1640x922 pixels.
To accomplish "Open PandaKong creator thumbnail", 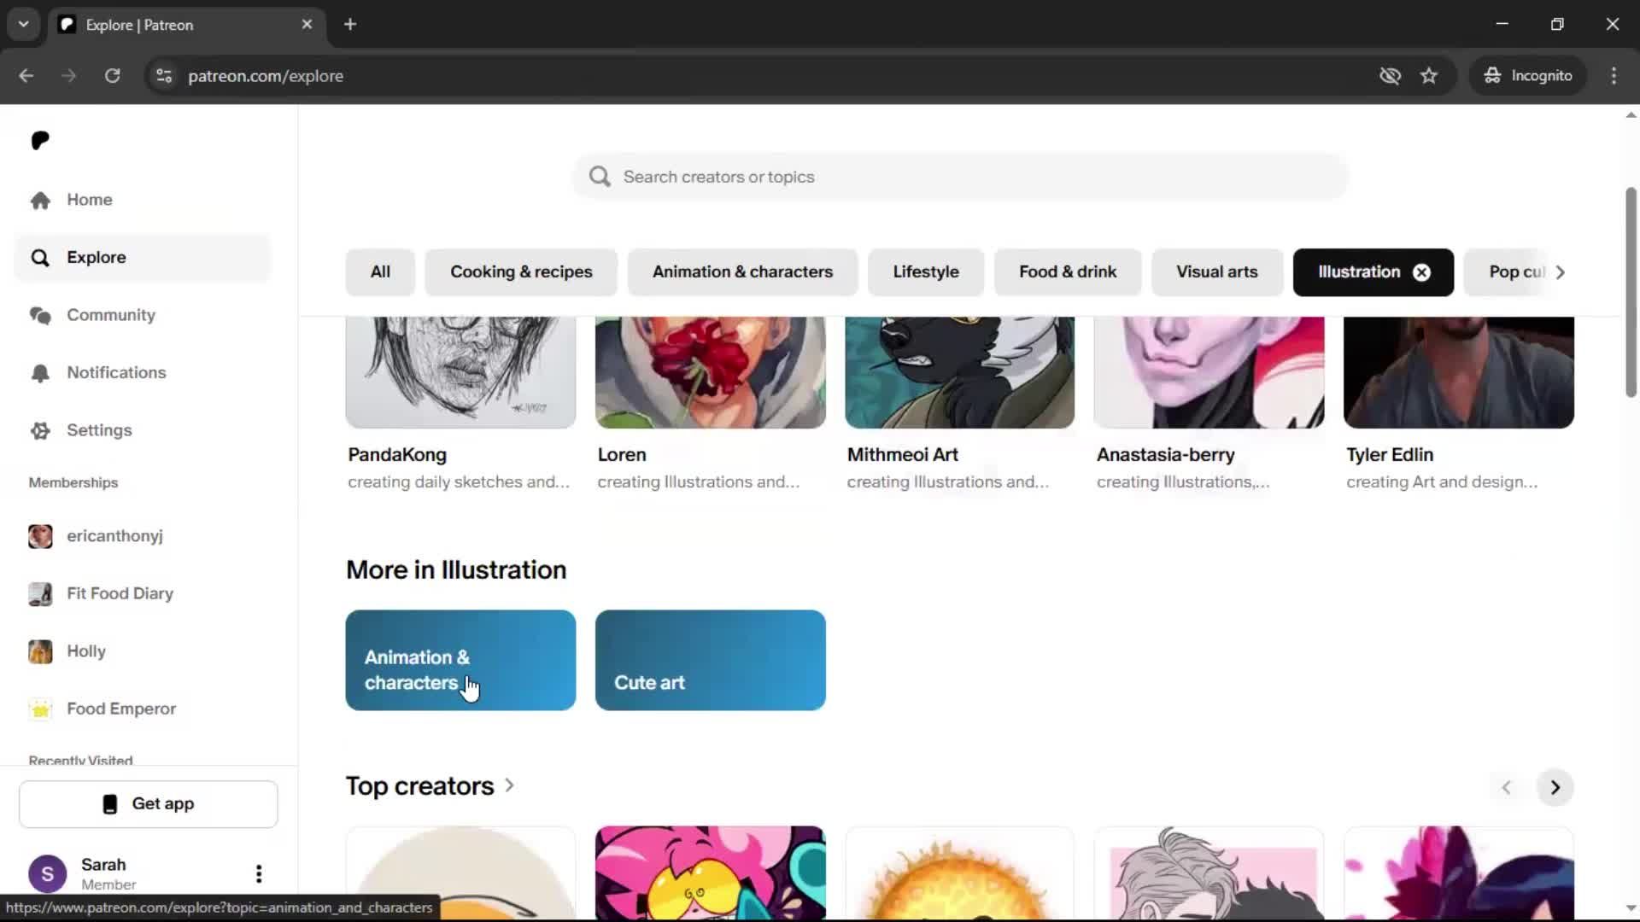I will coord(460,372).
